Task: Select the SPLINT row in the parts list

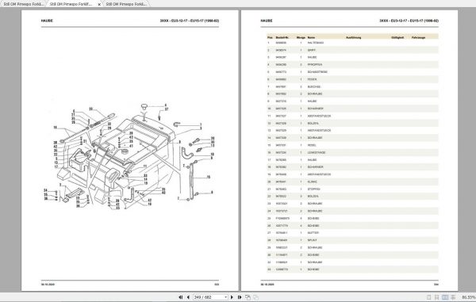Action: click(x=353, y=240)
